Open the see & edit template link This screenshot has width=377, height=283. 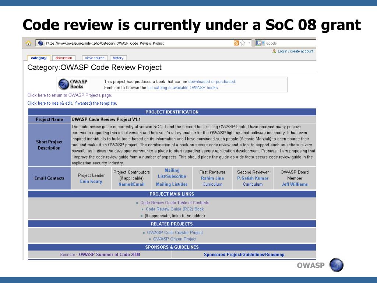click(72, 103)
